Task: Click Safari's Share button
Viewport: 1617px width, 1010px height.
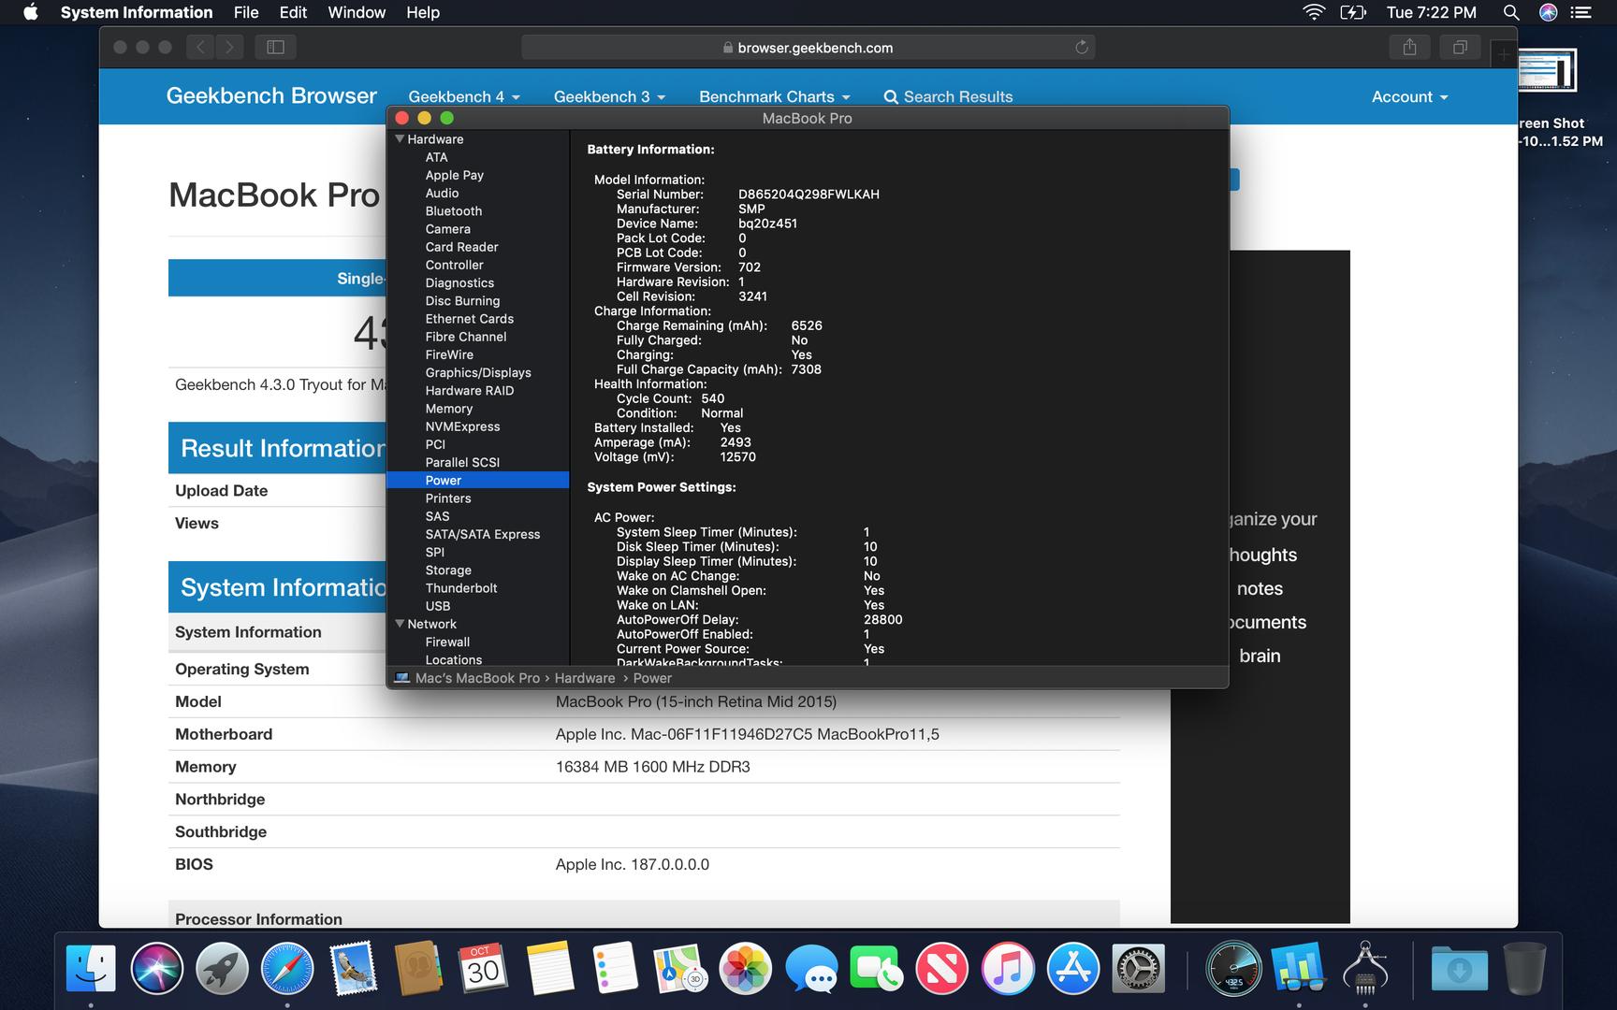Action: (1409, 47)
